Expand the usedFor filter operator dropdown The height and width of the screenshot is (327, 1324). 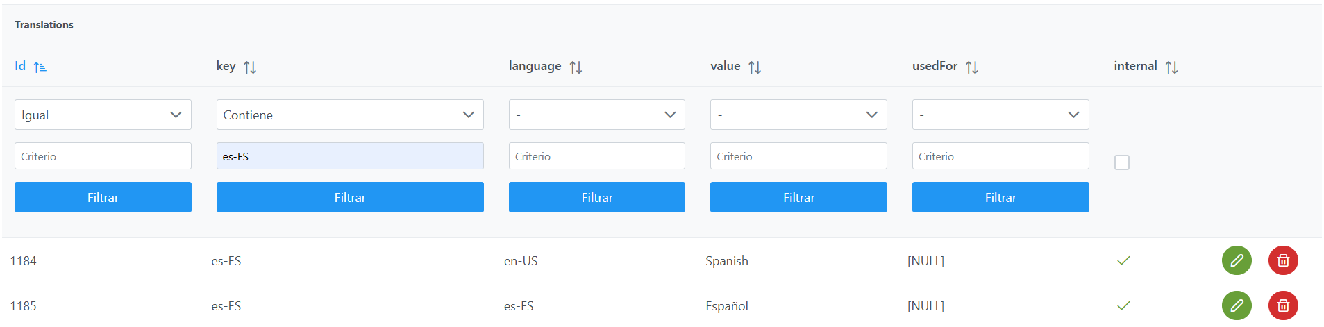click(1000, 115)
